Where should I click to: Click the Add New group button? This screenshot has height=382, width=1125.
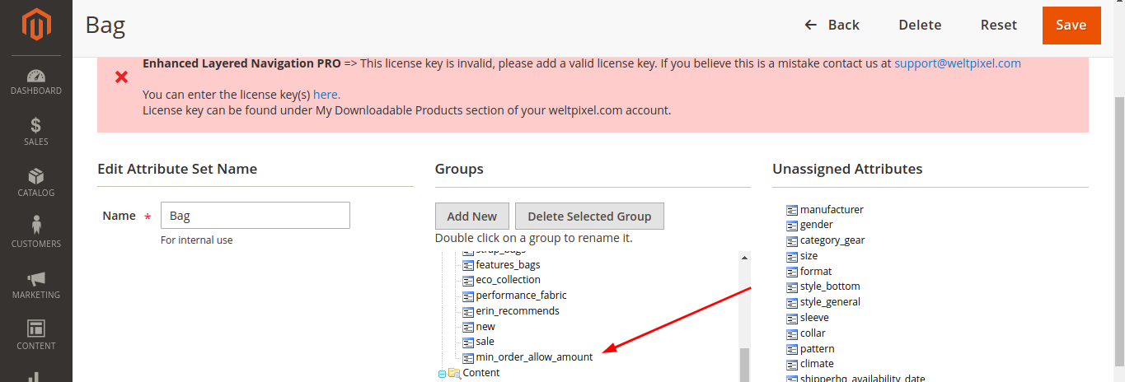(x=471, y=217)
